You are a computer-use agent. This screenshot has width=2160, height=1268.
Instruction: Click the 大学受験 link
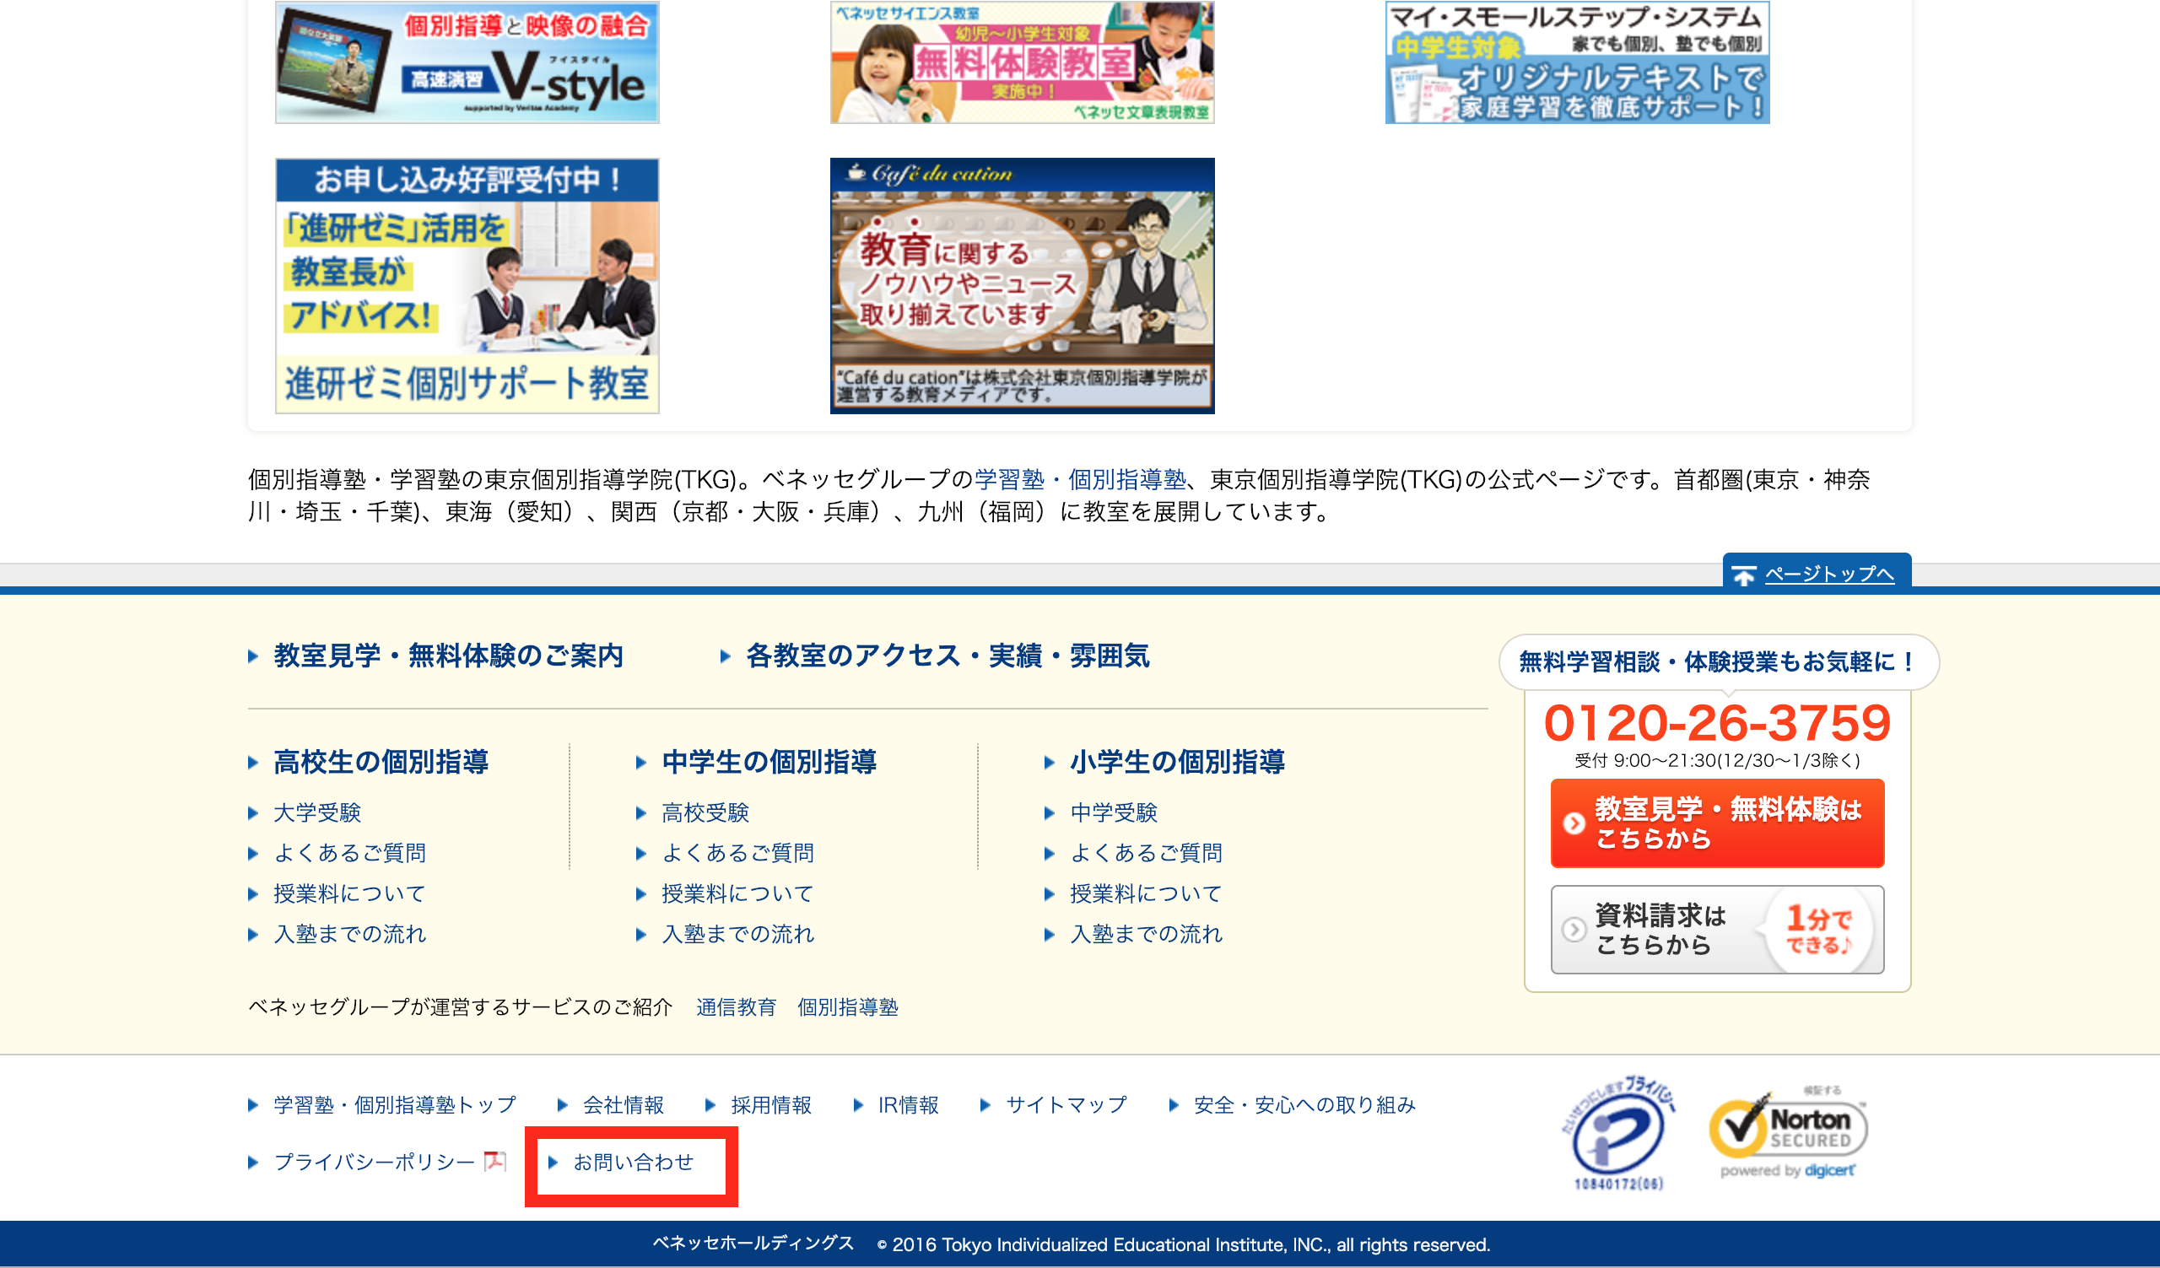click(317, 812)
